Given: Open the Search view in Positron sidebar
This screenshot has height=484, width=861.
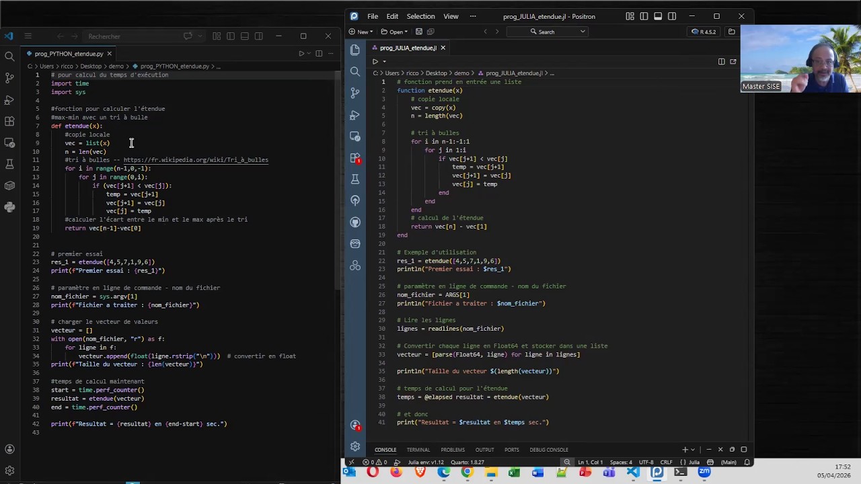Looking at the screenshot, I should point(355,71).
